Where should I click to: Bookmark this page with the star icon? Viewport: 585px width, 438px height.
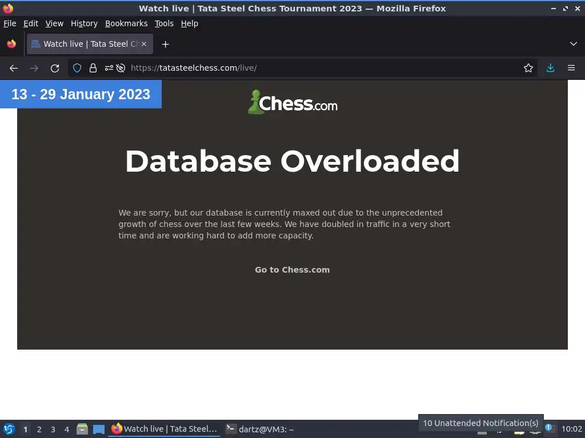pyautogui.click(x=528, y=68)
